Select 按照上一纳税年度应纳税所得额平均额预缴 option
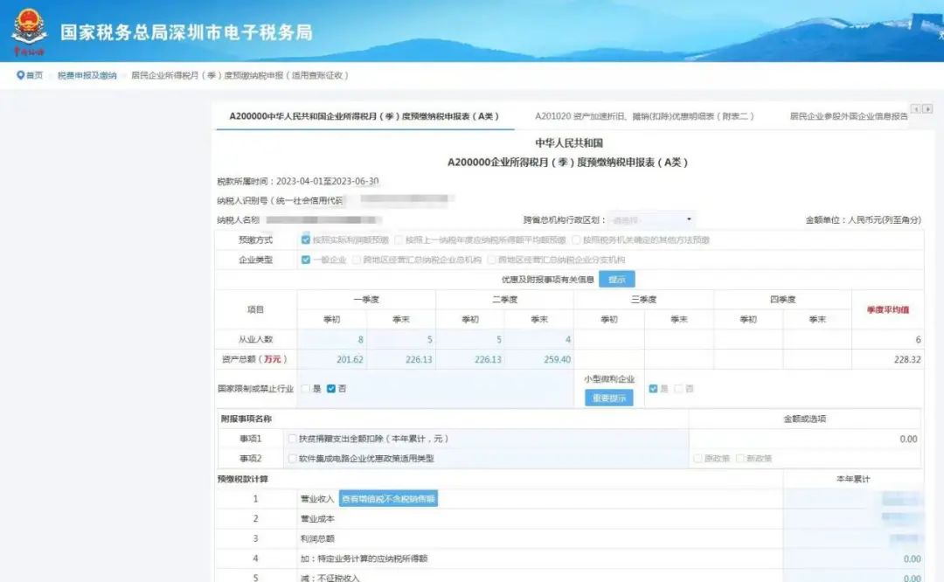The width and height of the screenshot is (944, 582). [399, 239]
